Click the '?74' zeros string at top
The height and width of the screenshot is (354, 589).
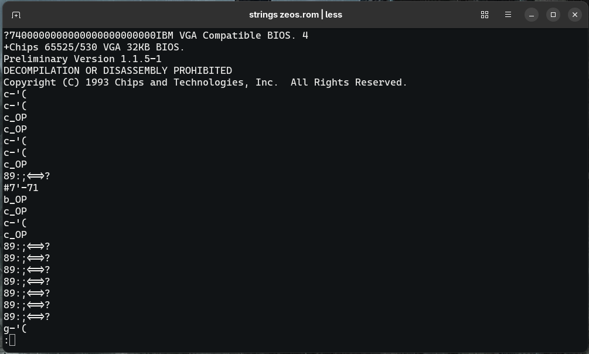click(x=80, y=35)
